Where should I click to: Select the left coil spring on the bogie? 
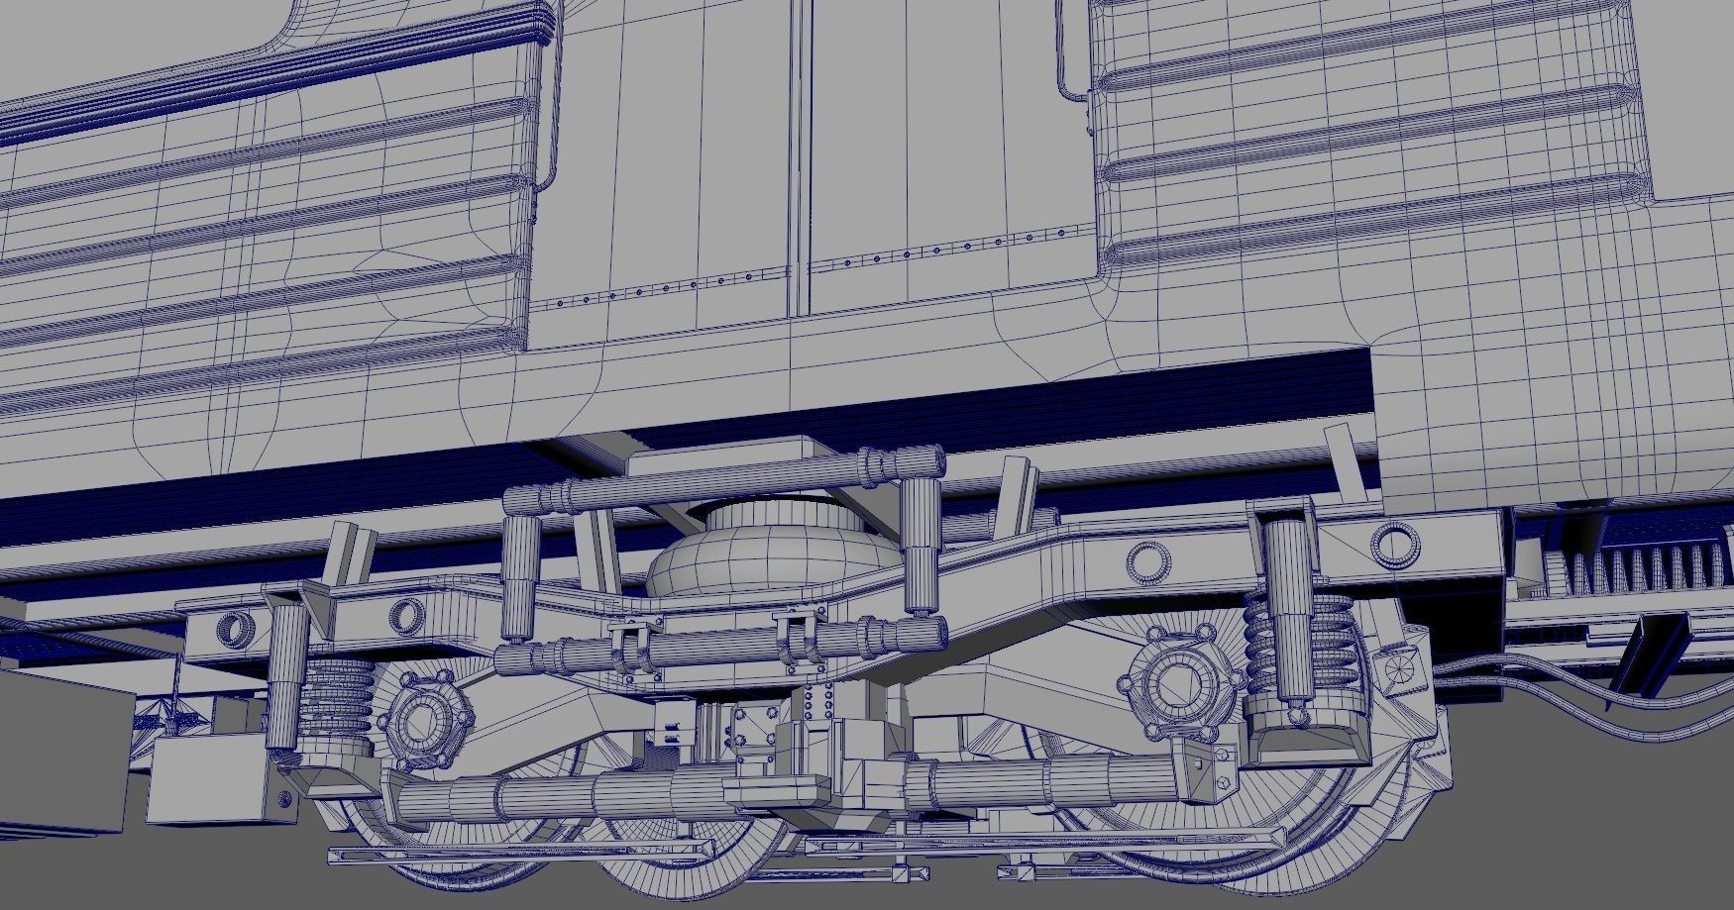(x=337, y=701)
